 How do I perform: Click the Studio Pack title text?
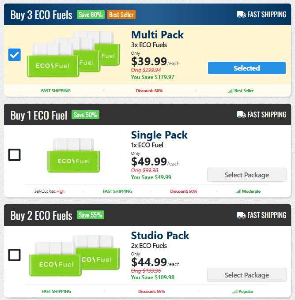coord(160,235)
